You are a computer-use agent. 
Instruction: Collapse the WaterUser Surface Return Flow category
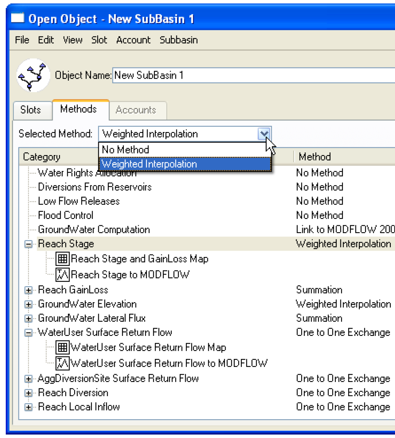point(28,333)
